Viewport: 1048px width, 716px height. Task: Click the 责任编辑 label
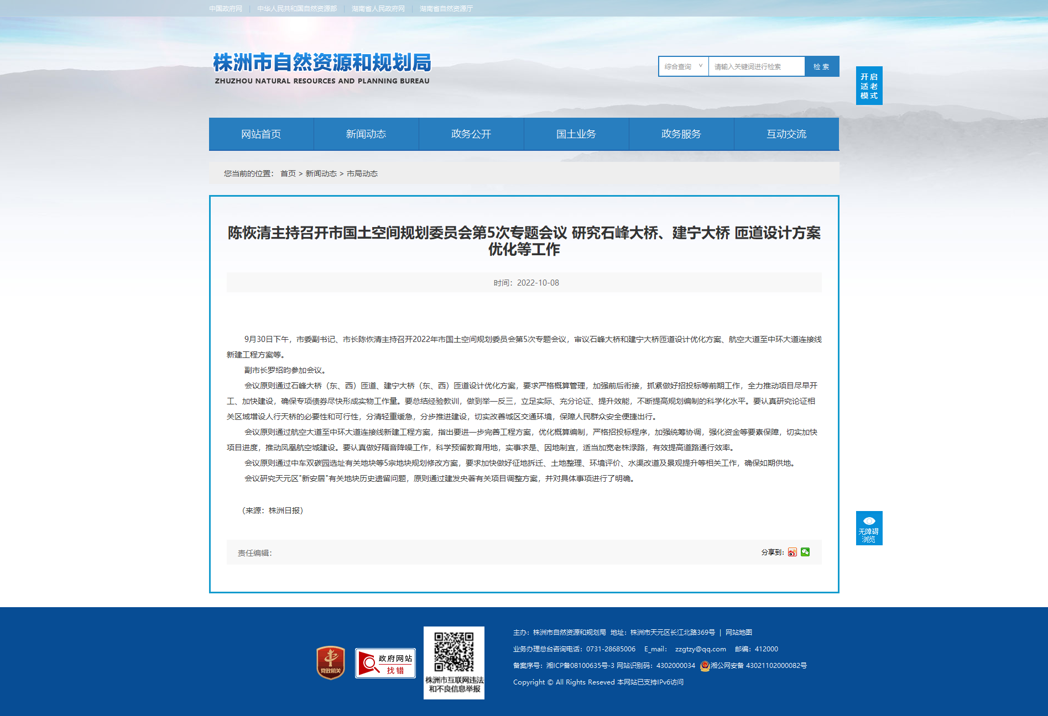pyautogui.click(x=255, y=553)
